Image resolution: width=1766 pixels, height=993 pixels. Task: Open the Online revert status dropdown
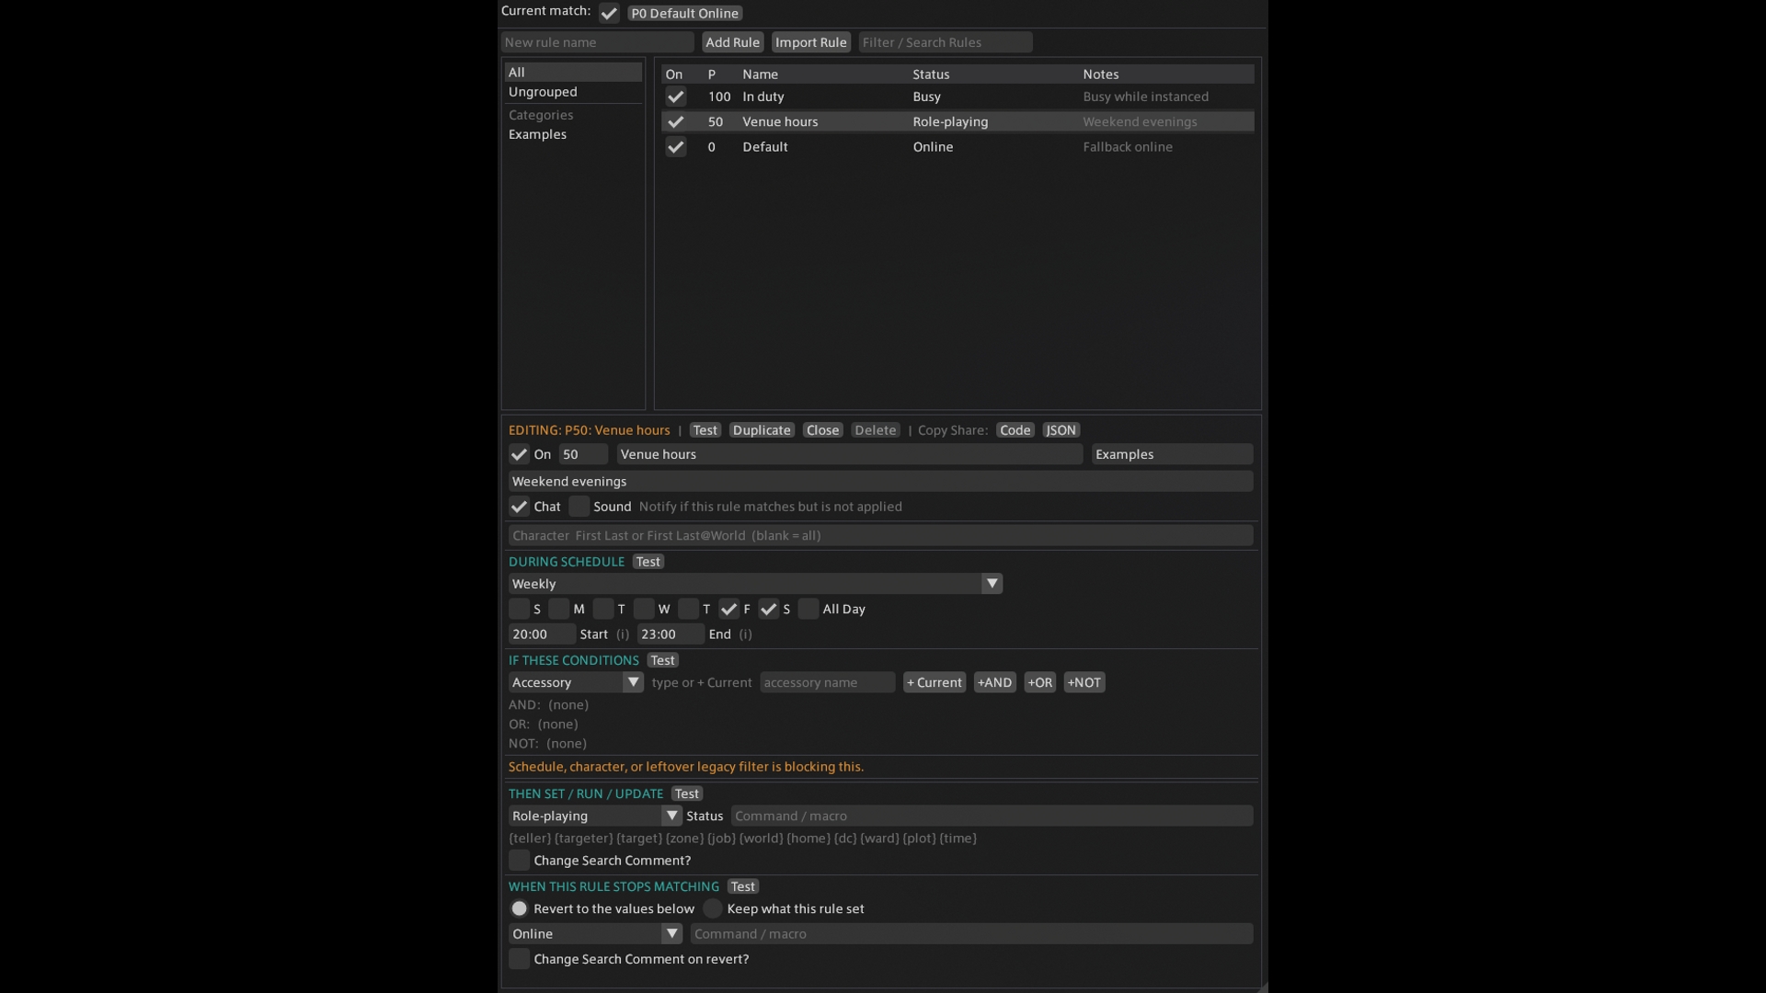(595, 933)
